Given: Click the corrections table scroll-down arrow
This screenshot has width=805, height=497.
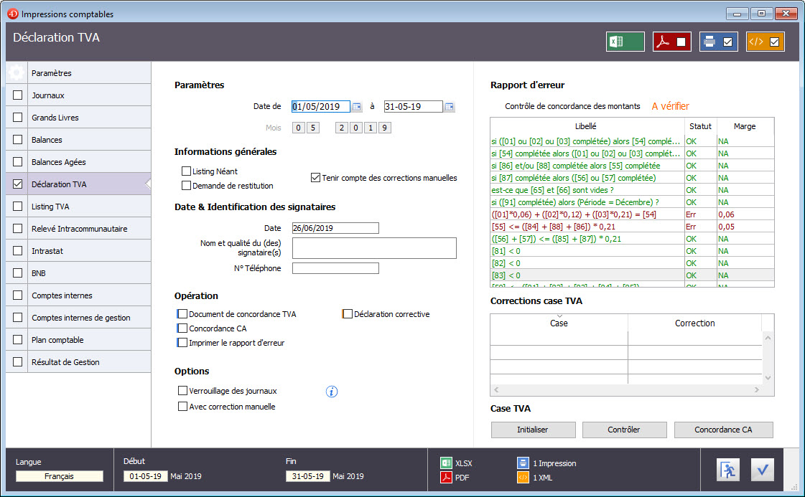Looking at the screenshot, I should point(768,377).
